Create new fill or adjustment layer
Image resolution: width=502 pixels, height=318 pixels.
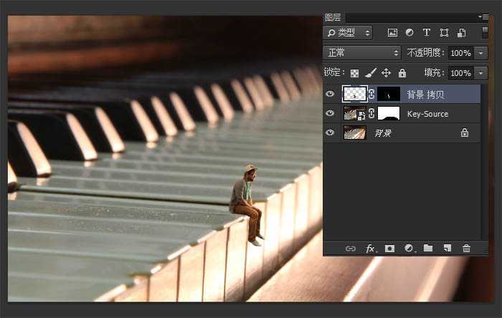click(x=409, y=249)
